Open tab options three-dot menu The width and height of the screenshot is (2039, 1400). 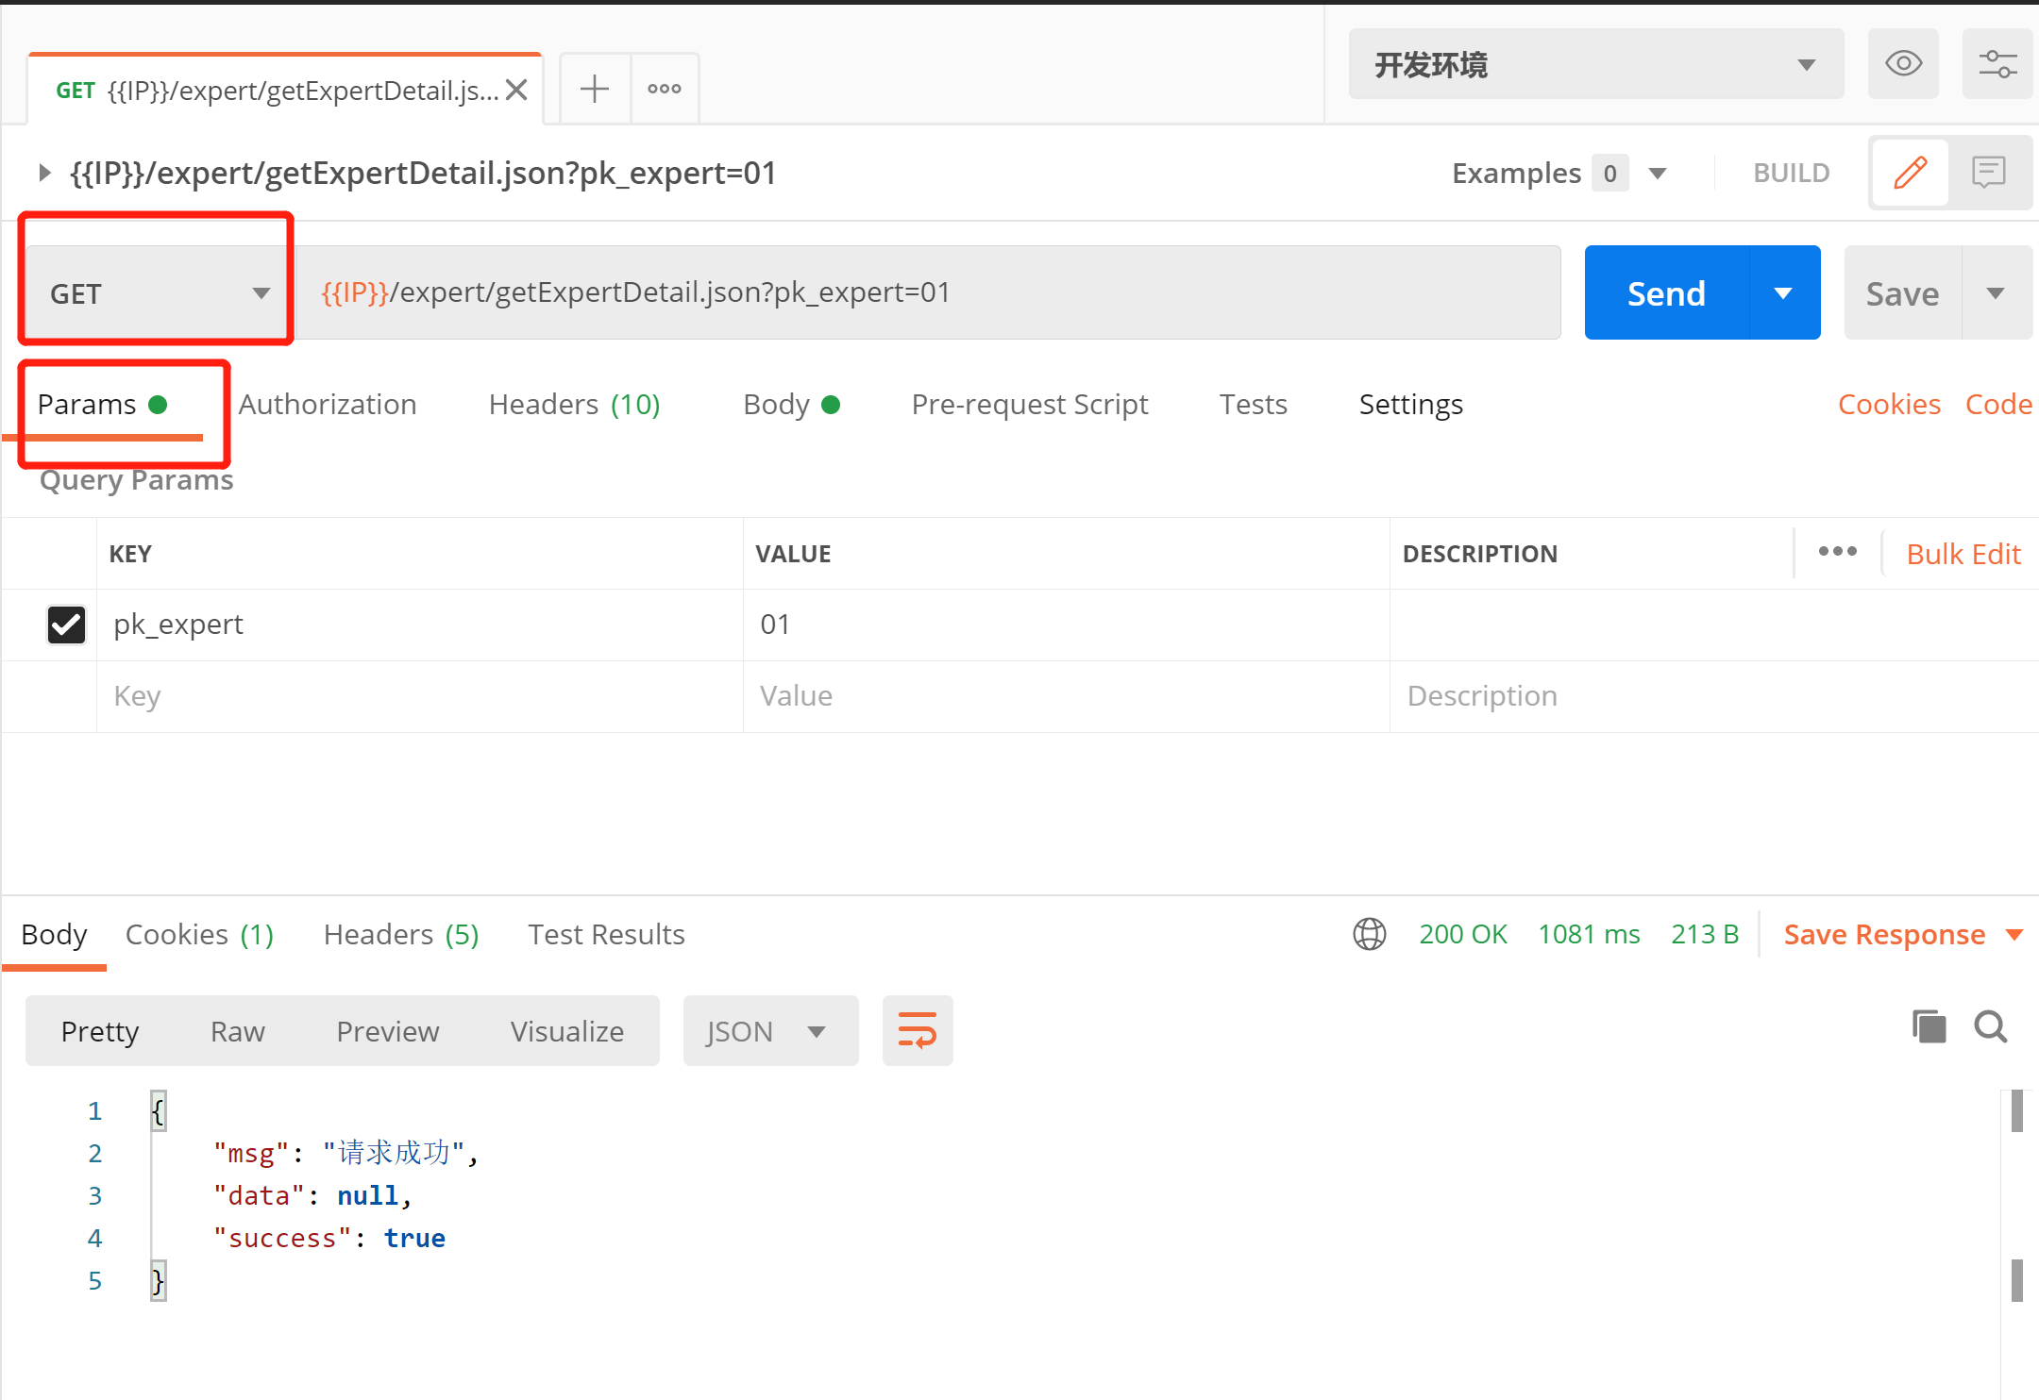[665, 89]
